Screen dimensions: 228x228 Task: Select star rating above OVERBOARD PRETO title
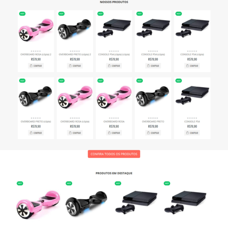pos(153,118)
